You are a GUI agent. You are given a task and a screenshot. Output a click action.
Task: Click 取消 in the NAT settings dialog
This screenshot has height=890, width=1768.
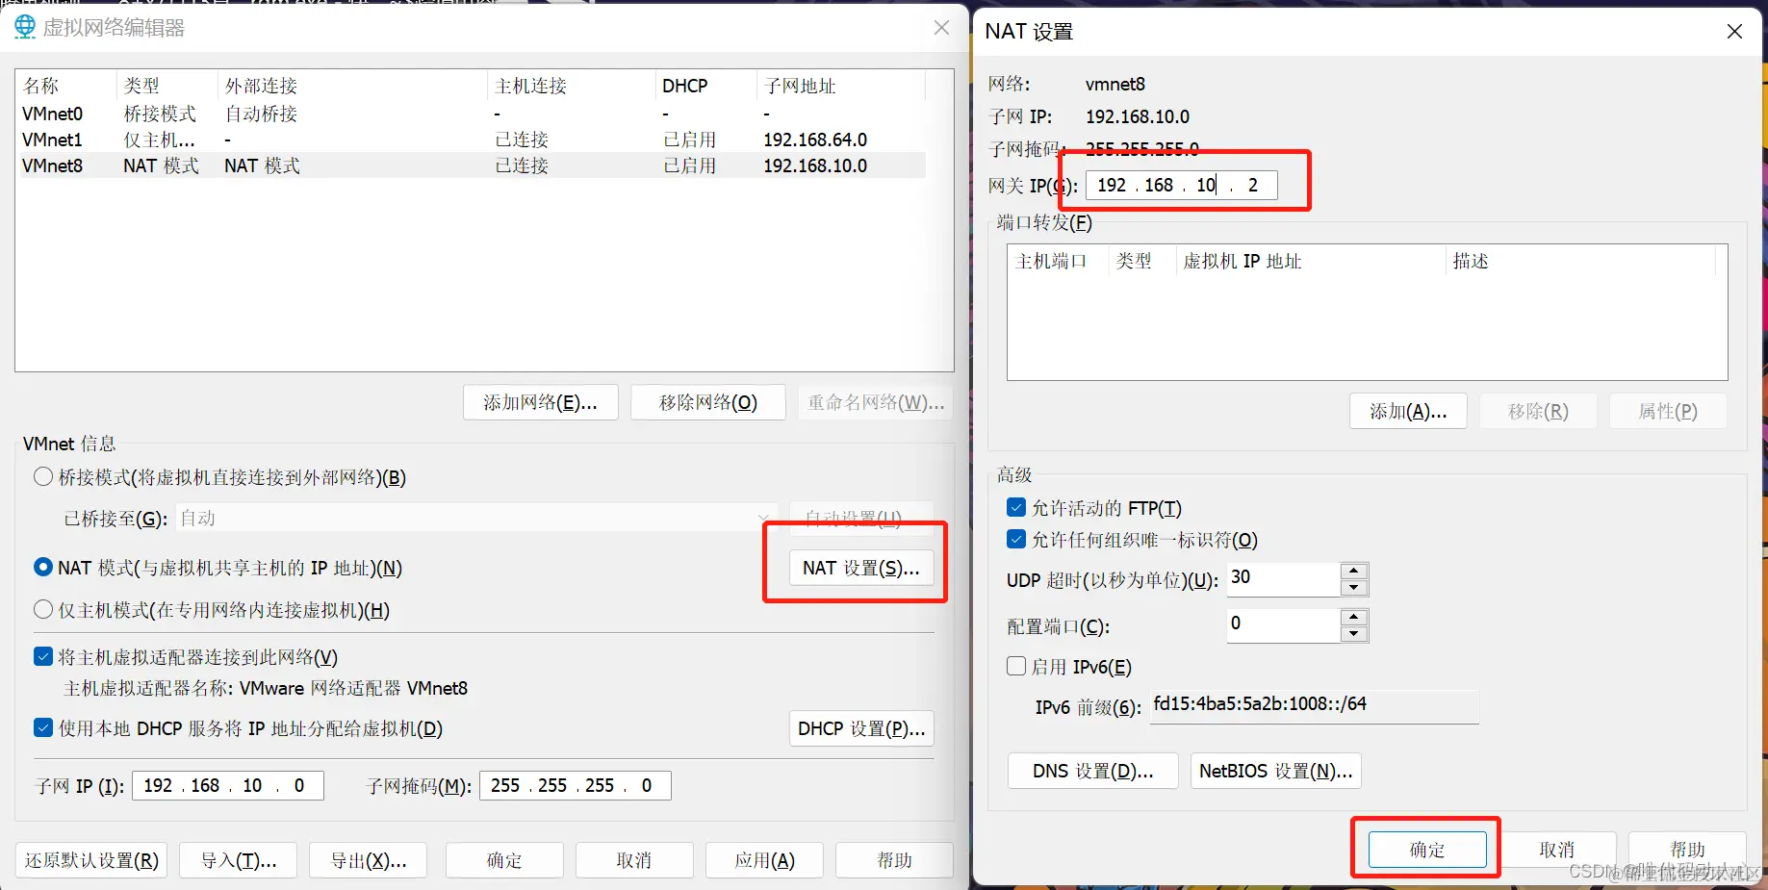[x=1557, y=850]
